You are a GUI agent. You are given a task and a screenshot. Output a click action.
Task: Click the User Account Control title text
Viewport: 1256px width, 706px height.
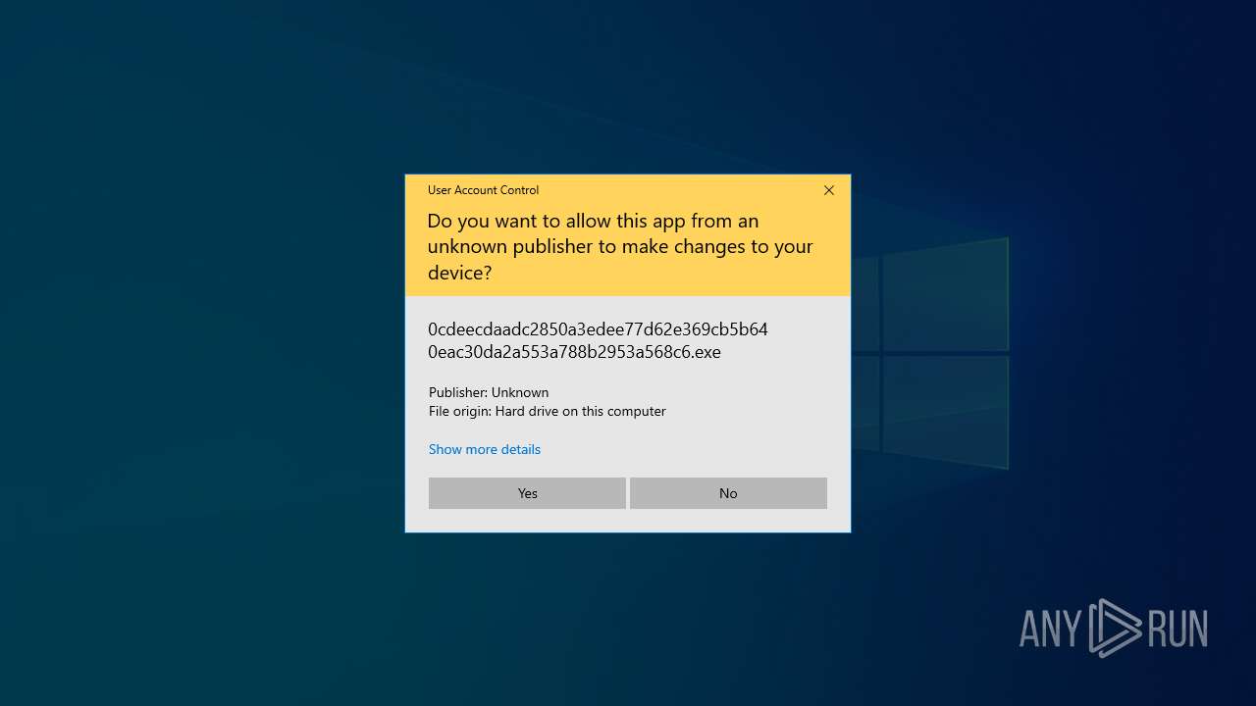click(x=483, y=190)
